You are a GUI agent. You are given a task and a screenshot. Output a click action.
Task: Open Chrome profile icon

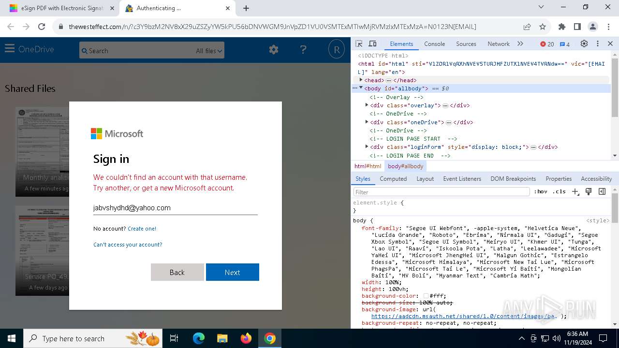pos(592,27)
